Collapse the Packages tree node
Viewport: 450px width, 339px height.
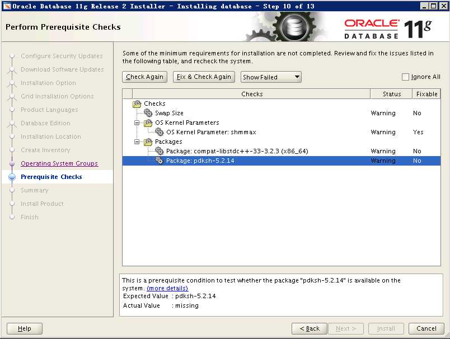tap(137, 142)
